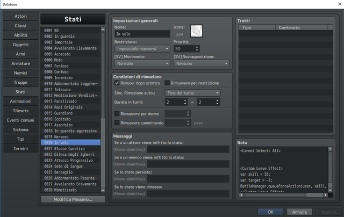Image resolution: width=344 pixels, height=217 pixels.
Task: Open the Tipi tab
Action: (20, 139)
